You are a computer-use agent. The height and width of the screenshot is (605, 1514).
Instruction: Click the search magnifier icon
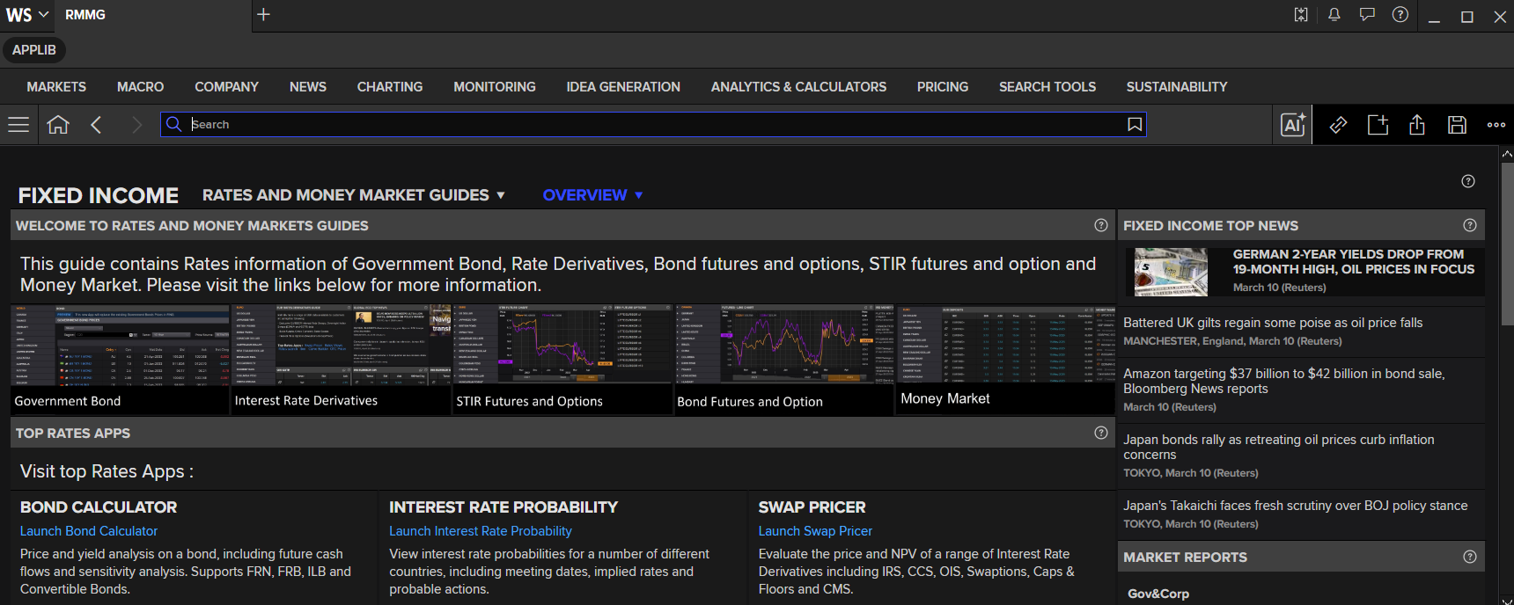174,125
